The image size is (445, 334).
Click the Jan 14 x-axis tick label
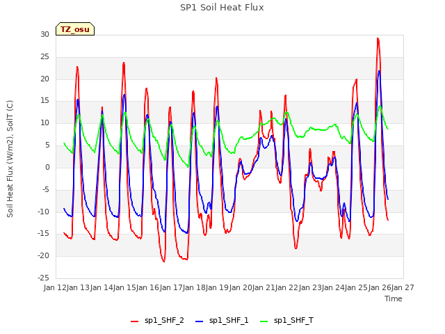tap(102, 287)
